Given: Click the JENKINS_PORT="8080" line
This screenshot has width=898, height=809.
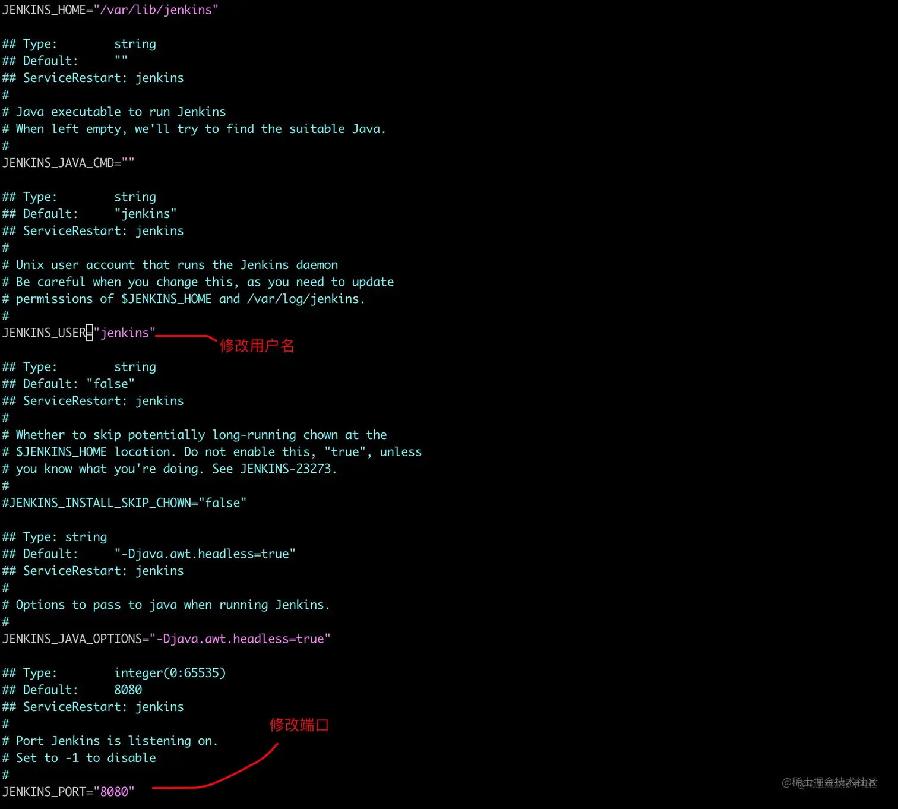Looking at the screenshot, I should pos(68,792).
